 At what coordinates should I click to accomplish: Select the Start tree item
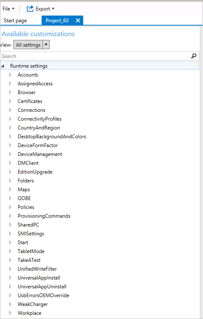click(23, 243)
